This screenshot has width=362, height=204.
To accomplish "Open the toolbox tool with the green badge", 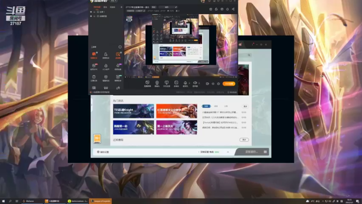I will [x=118, y=78].
